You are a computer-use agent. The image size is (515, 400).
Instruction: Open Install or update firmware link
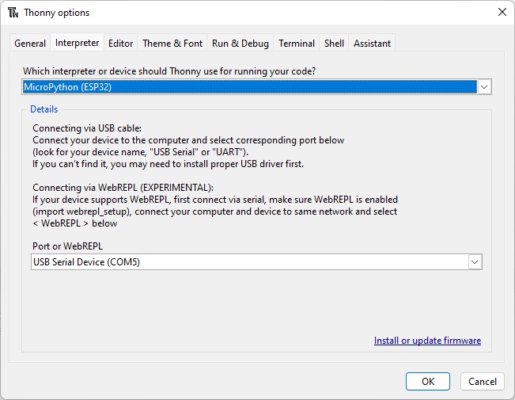tap(427, 341)
